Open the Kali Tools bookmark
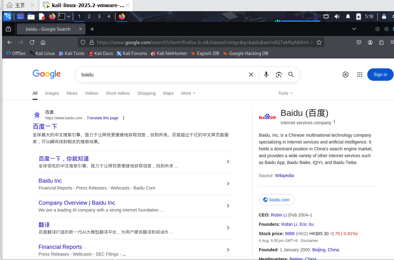The image size is (394, 260). (x=71, y=53)
